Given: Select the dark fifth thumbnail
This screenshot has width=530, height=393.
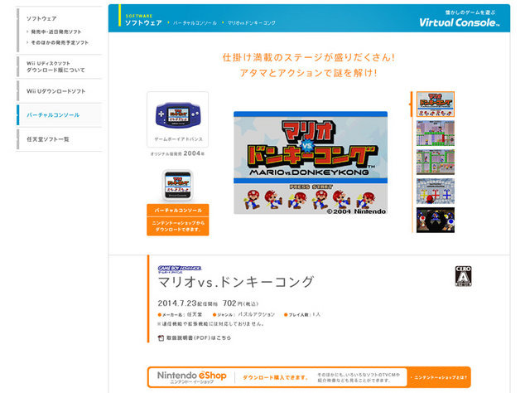Looking at the screenshot, I should point(436,220).
